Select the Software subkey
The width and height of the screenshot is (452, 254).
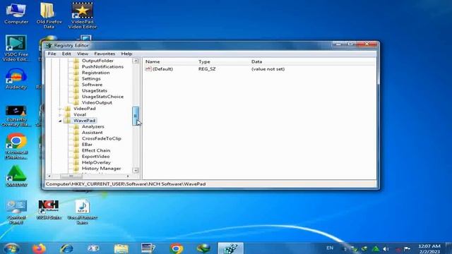coord(92,85)
